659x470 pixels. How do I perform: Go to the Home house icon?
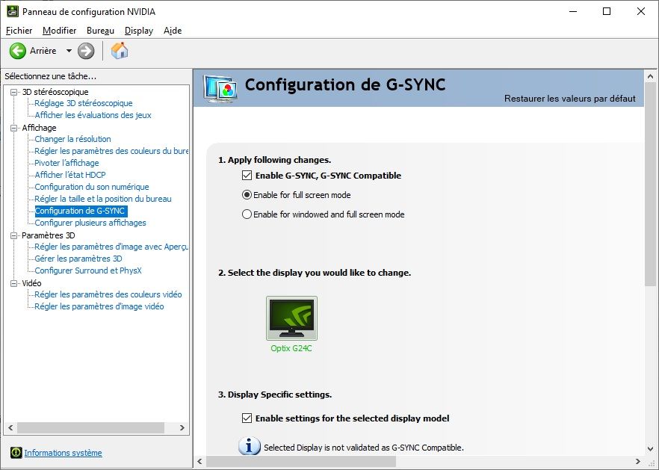pyautogui.click(x=120, y=51)
